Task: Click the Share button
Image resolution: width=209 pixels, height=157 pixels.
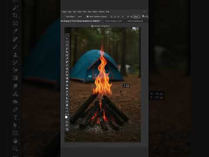Action: point(136,17)
